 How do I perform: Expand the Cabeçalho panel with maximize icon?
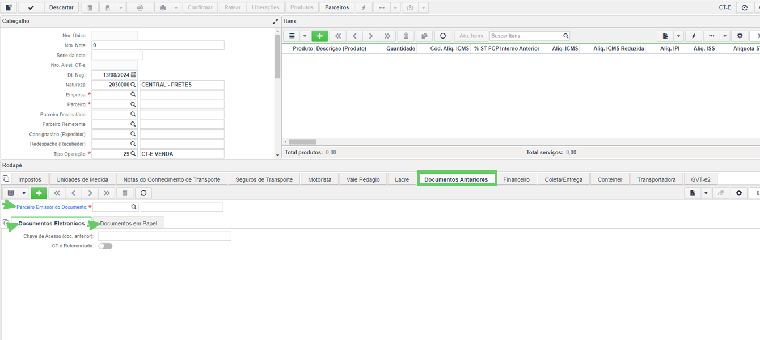point(276,22)
